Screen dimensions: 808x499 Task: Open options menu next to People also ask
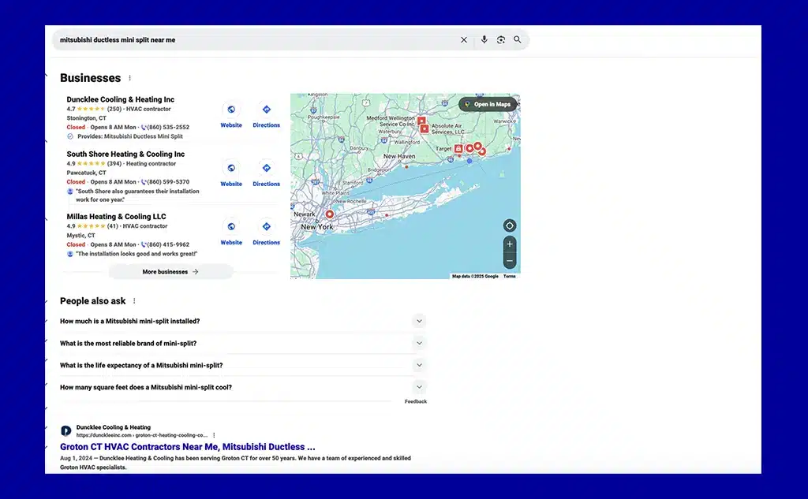point(134,301)
